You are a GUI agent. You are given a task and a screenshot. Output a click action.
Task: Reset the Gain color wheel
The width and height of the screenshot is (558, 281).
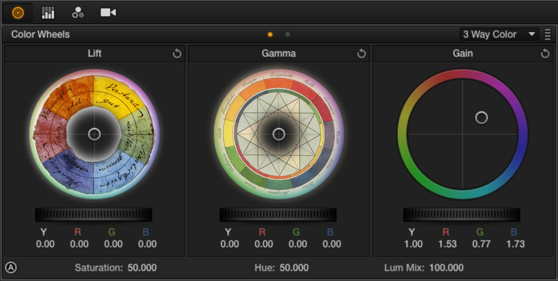tap(545, 53)
